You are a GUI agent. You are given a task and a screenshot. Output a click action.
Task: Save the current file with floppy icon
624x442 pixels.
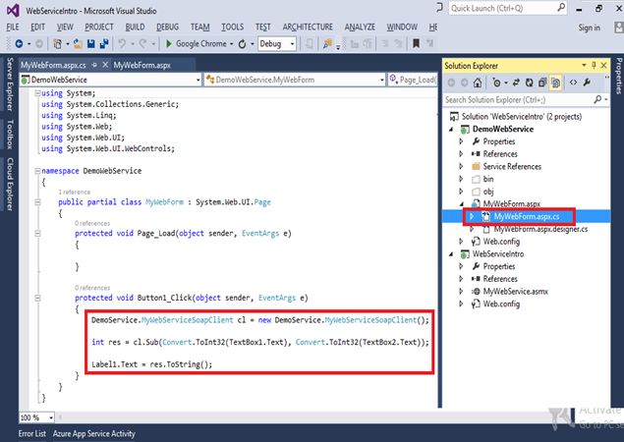(x=91, y=44)
